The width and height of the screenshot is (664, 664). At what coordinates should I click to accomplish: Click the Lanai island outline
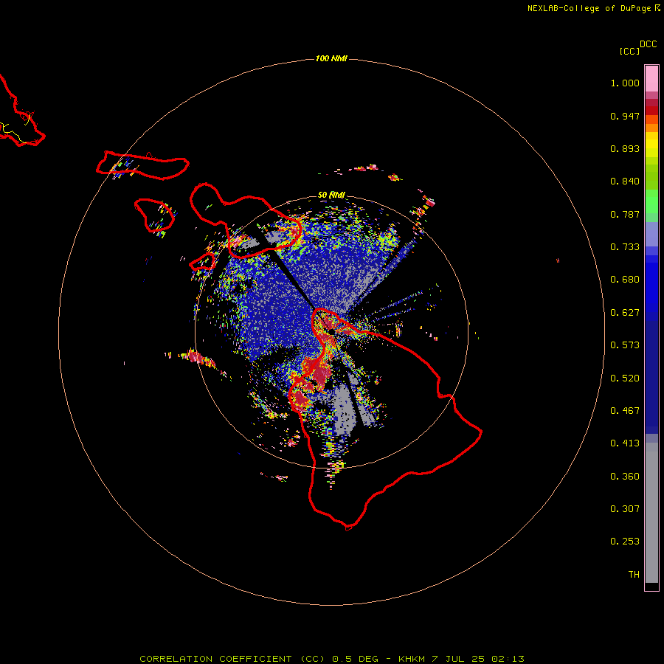pyautogui.click(x=155, y=215)
